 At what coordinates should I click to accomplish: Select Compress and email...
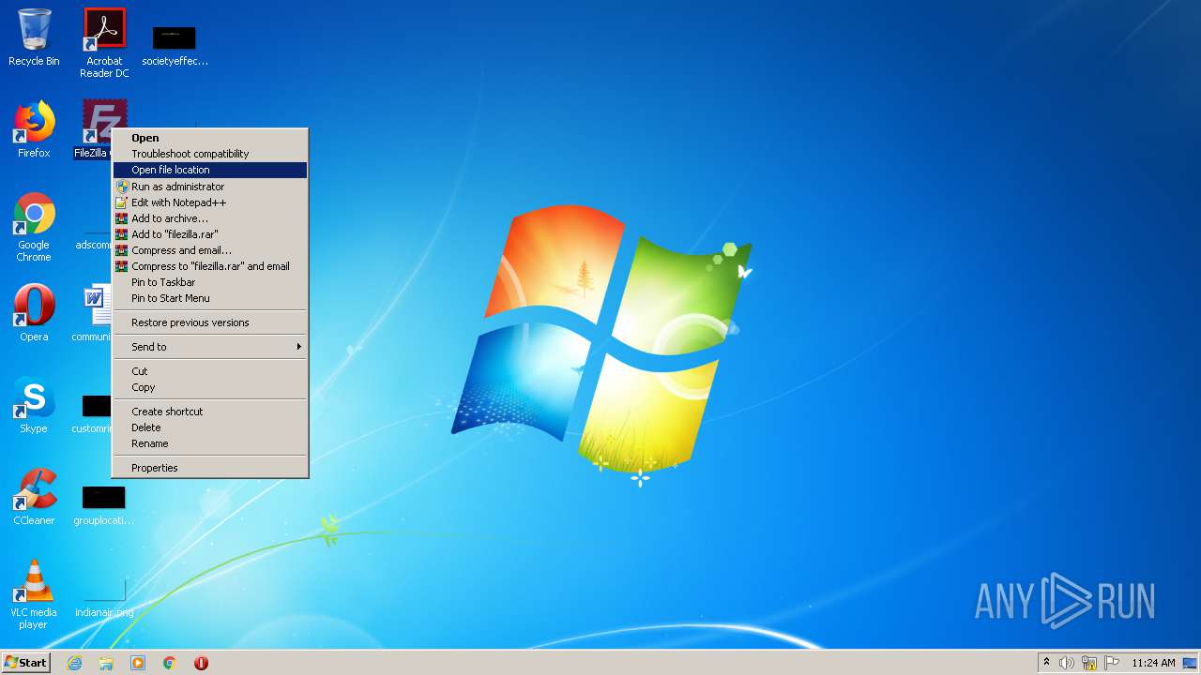(x=210, y=250)
